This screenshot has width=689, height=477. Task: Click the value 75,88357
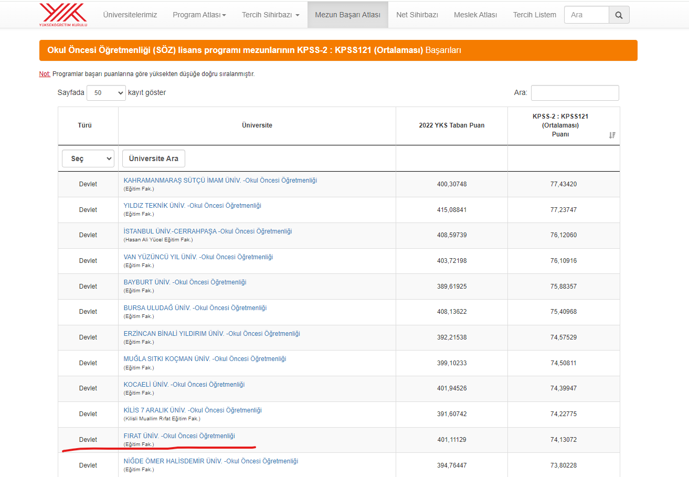point(564,287)
